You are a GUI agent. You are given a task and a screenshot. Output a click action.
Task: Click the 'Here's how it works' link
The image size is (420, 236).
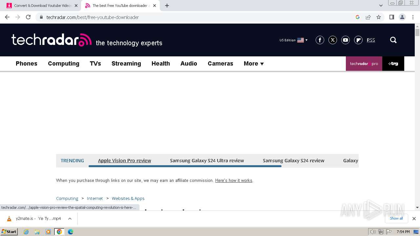click(234, 181)
